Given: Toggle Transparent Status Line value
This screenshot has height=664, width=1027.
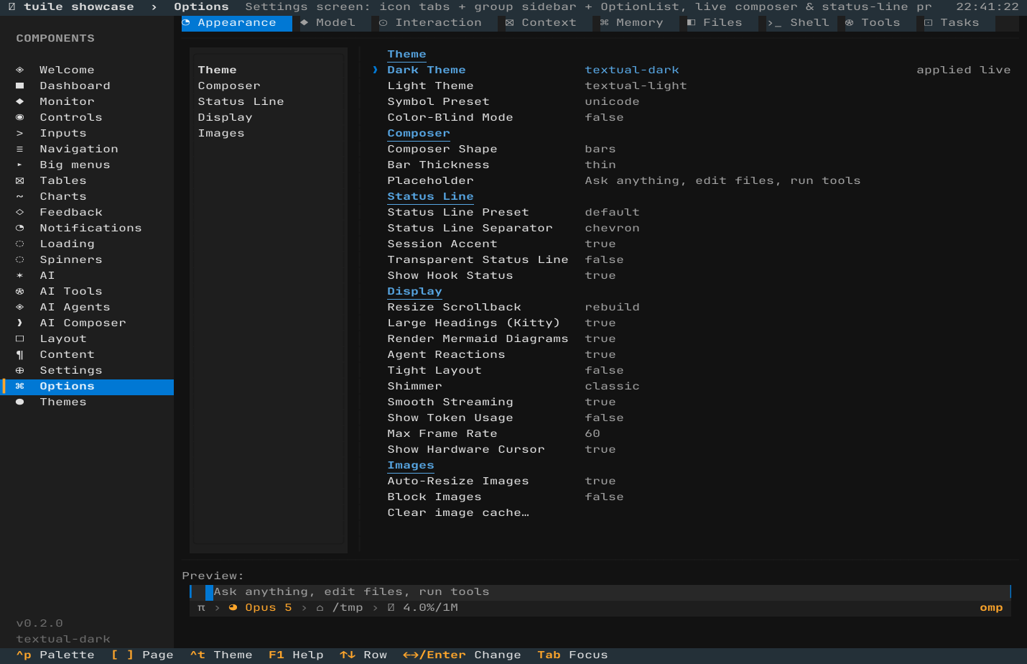Looking at the screenshot, I should 604,259.
